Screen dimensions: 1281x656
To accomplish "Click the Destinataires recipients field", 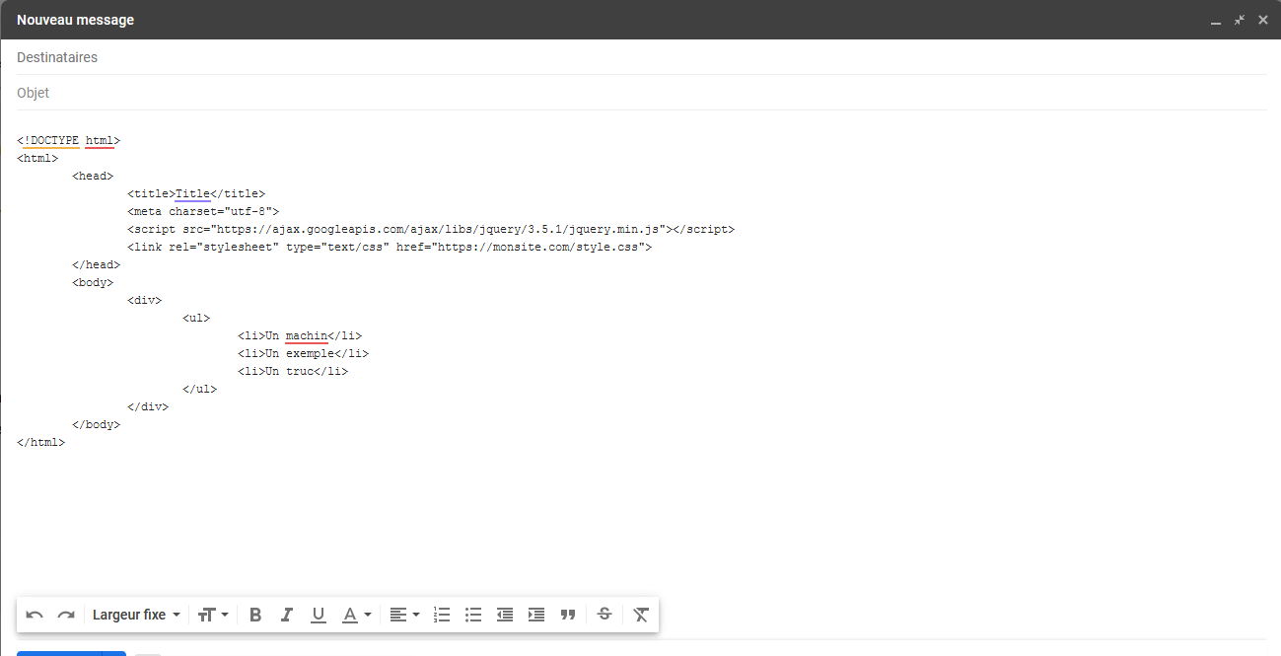I will 641,57.
